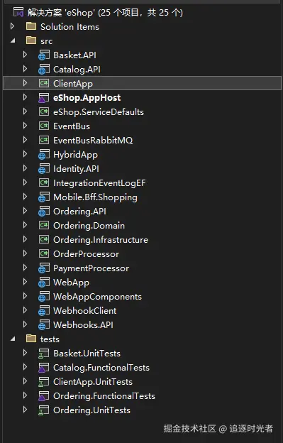This screenshot has height=443, width=283.
Task: Click the WebApp web project icon
Action: tap(44, 283)
